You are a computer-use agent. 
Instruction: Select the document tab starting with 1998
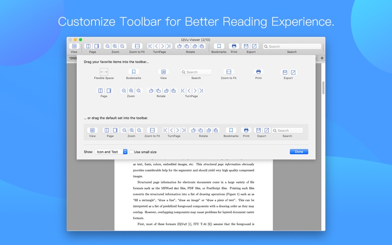click(73, 58)
